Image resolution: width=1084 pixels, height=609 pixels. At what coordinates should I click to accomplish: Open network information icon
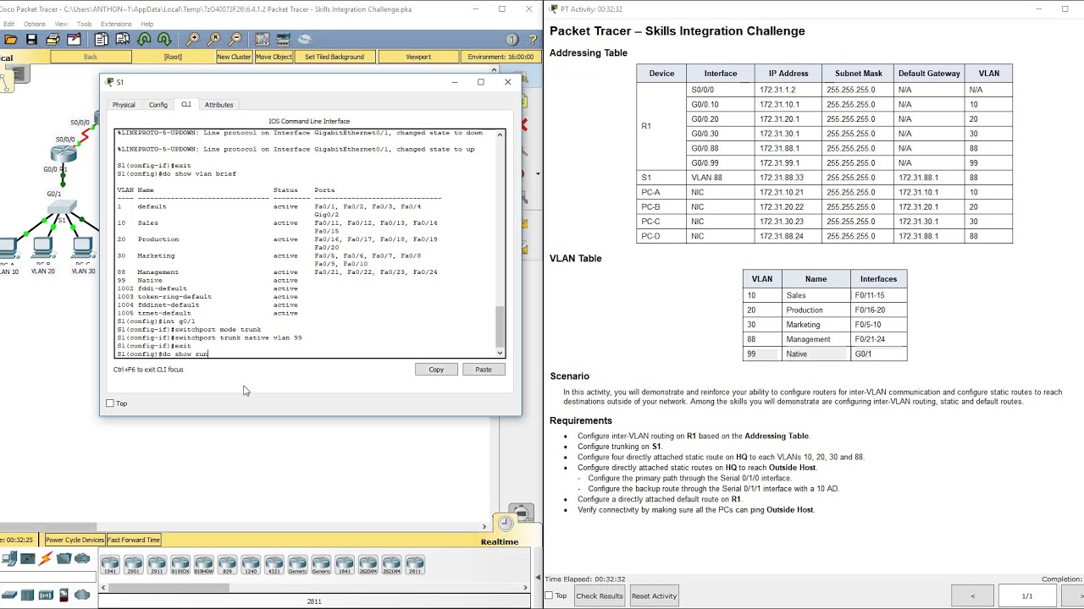point(512,40)
